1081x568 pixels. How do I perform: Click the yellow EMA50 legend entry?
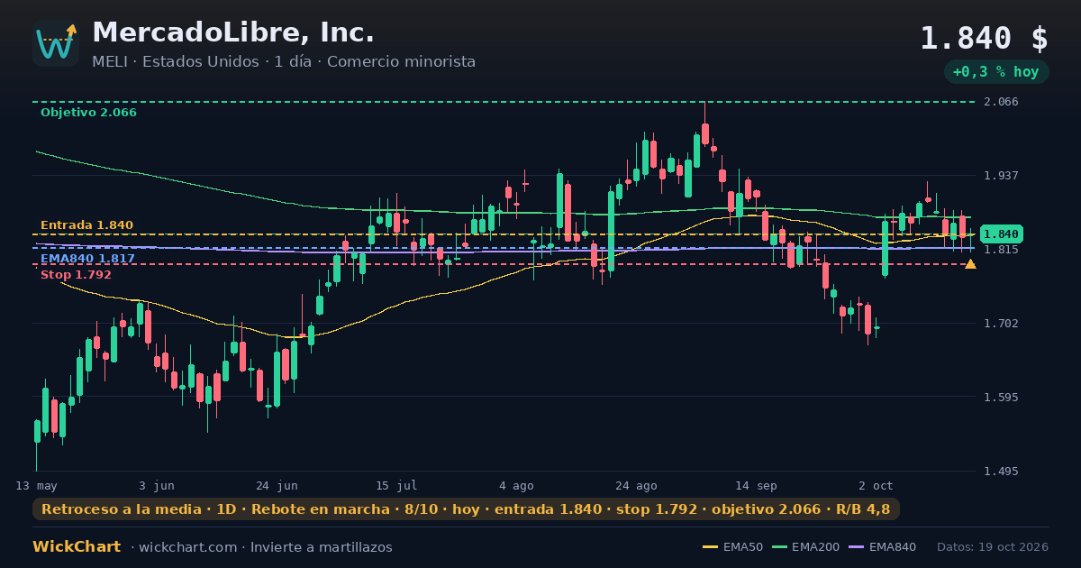pos(732,547)
